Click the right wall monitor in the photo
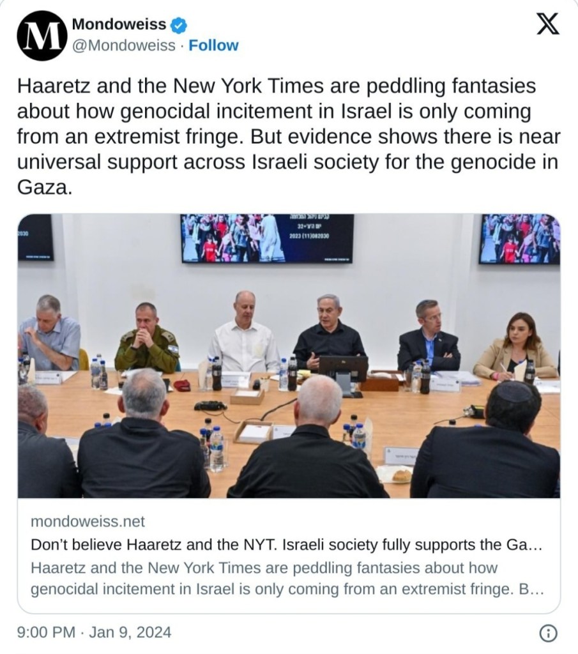This screenshot has width=578, height=654. click(x=520, y=239)
